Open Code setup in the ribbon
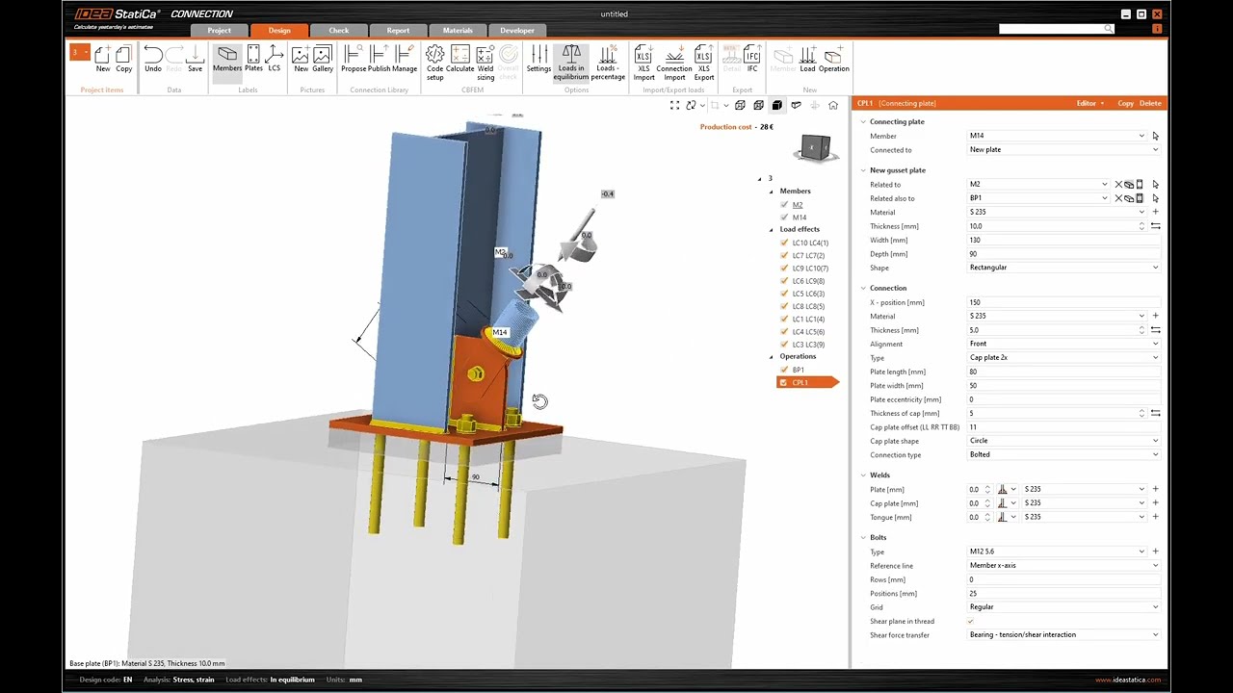This screenshot has width=1233, height=693. click(435, 63)
